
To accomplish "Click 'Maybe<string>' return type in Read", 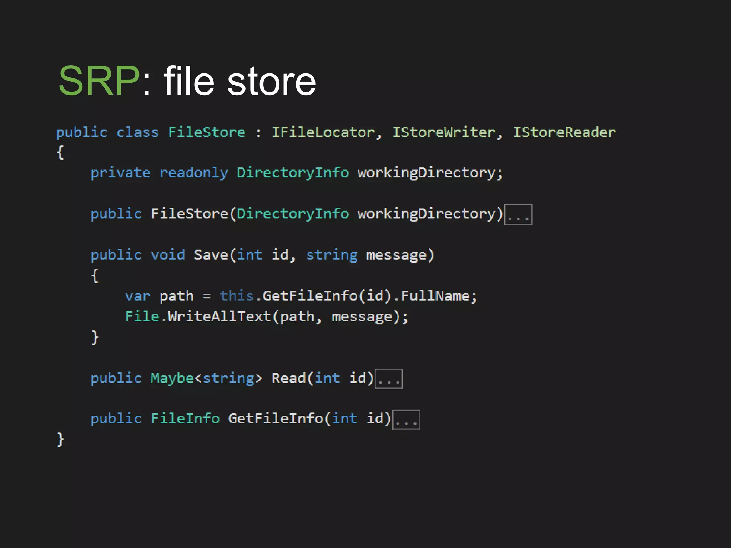I will click(x=206, y=378).
